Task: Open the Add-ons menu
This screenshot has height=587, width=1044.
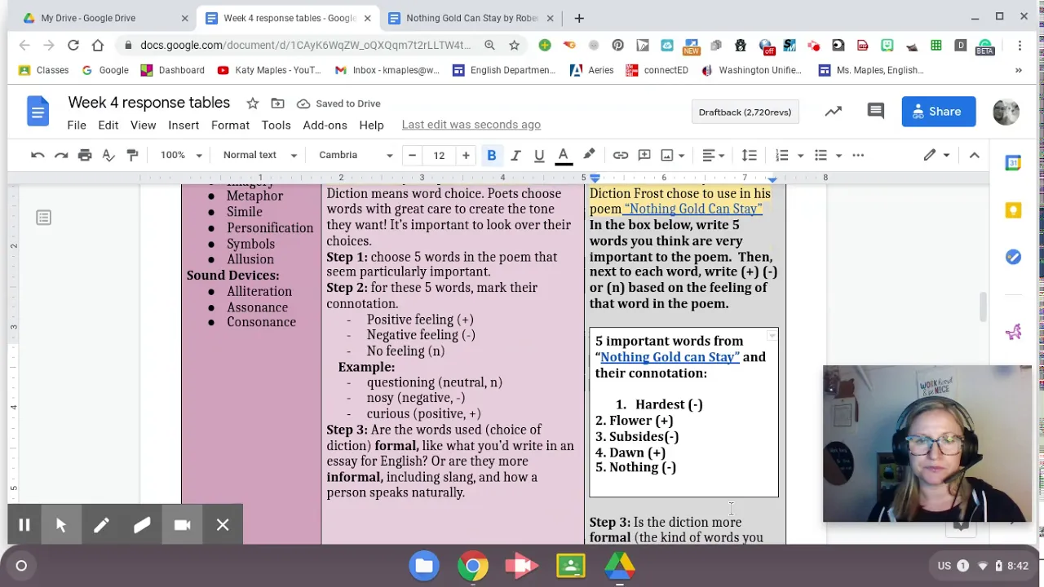Action: [x=325, y=125]
